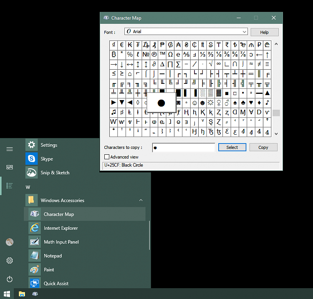Click character grid scroll down arrow
The width and height of the screenshot is (313, 299).
[x=276, y=134]
